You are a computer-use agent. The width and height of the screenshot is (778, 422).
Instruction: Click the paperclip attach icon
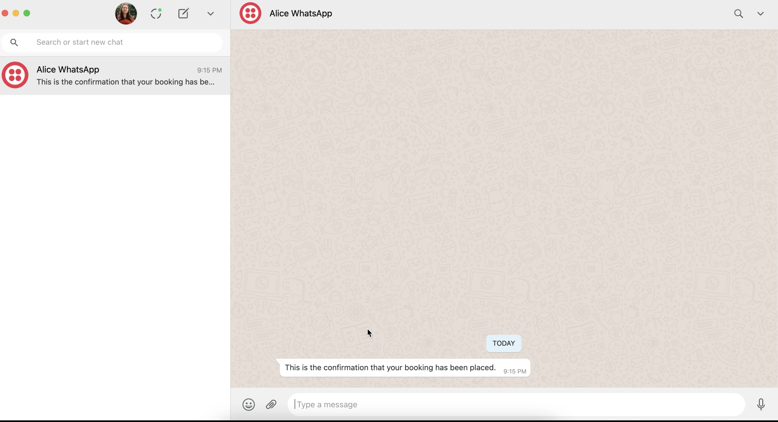click(271, 404)
